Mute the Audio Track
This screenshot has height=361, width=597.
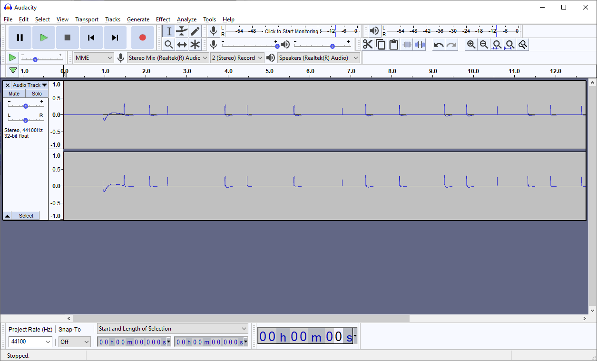click(14, 94)
